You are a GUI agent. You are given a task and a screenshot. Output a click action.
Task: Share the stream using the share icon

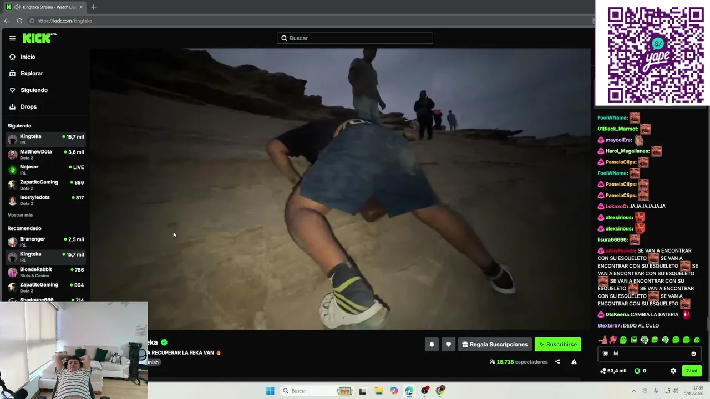pyautogui.click(x=557, y=362)
